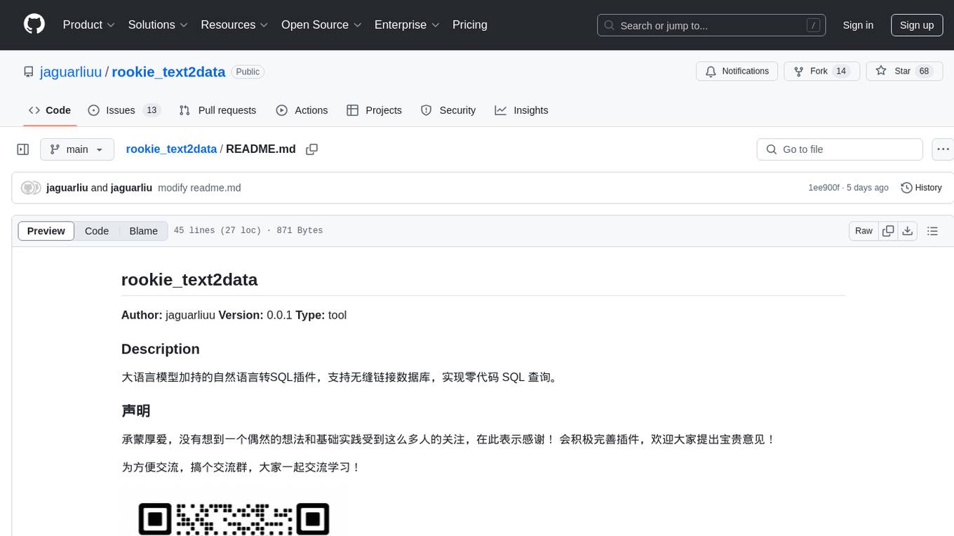Open the file History
Image resolution: width=954 pixels, height=536 pixels.
[x=921, y=188]
